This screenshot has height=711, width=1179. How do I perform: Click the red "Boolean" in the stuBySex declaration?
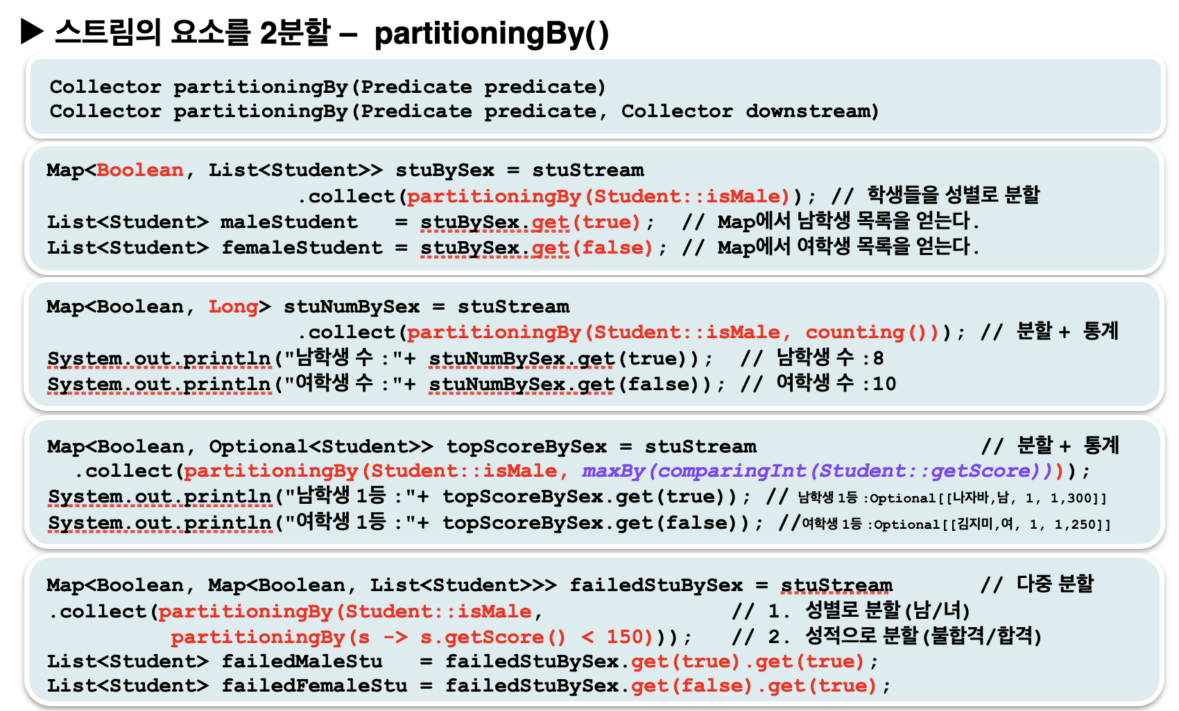click(140, 170)
